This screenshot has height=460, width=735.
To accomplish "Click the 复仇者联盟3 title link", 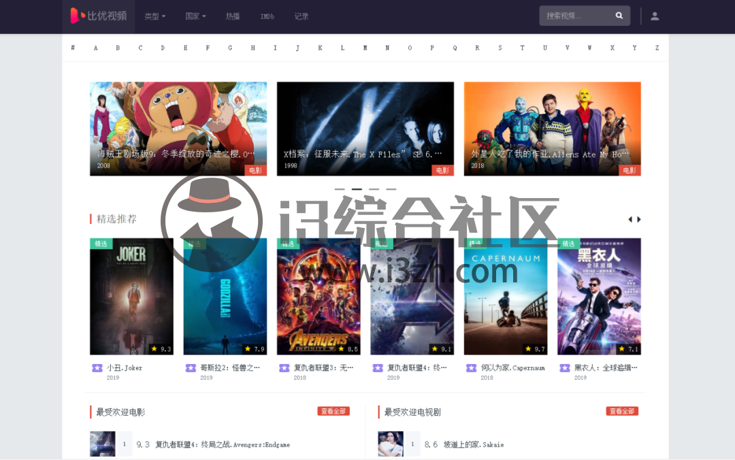I will point(323,368).
